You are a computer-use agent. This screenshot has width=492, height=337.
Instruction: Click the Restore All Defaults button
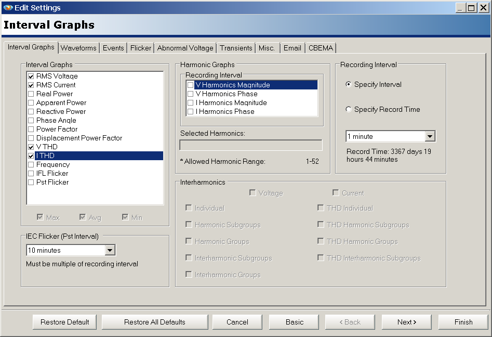pos(154,321)
